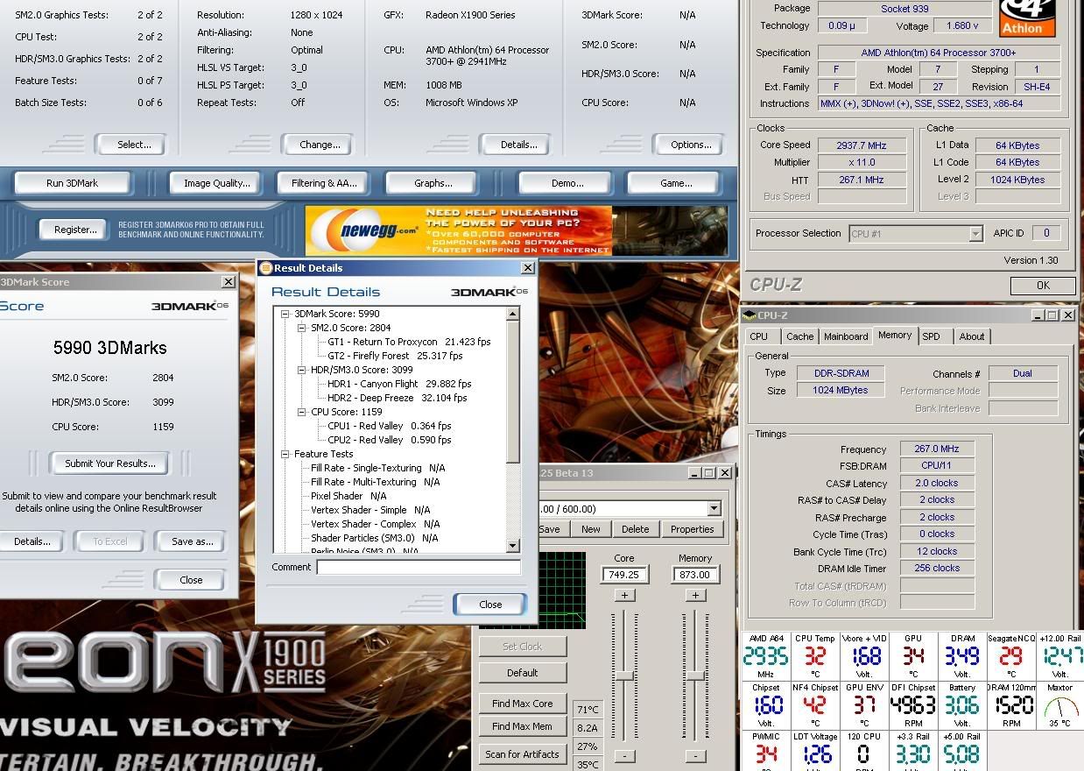Select GT1 - Return To Proxycon row
1084x771 pixels.
[409, 342]
